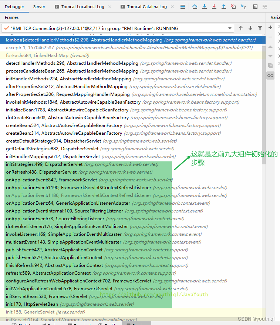Select frame afterPropertiesSet:206 RequestMappingHandlerMapping

click(x=131, y=94)
